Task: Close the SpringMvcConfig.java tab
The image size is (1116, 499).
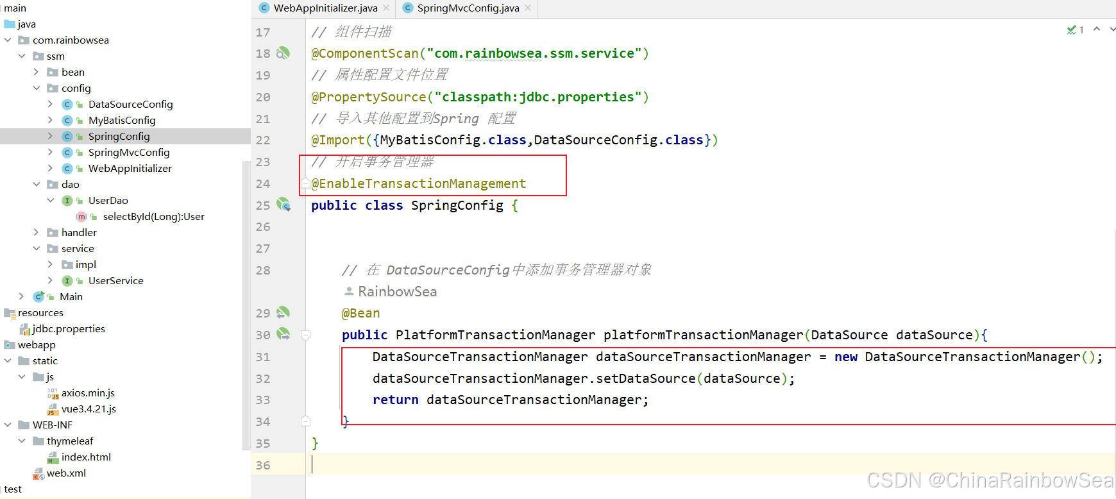Action: click(x=528, y=8)
